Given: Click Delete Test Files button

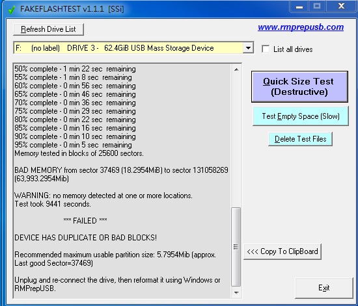Looking at the screenshot, I should [x=300, y=139].
